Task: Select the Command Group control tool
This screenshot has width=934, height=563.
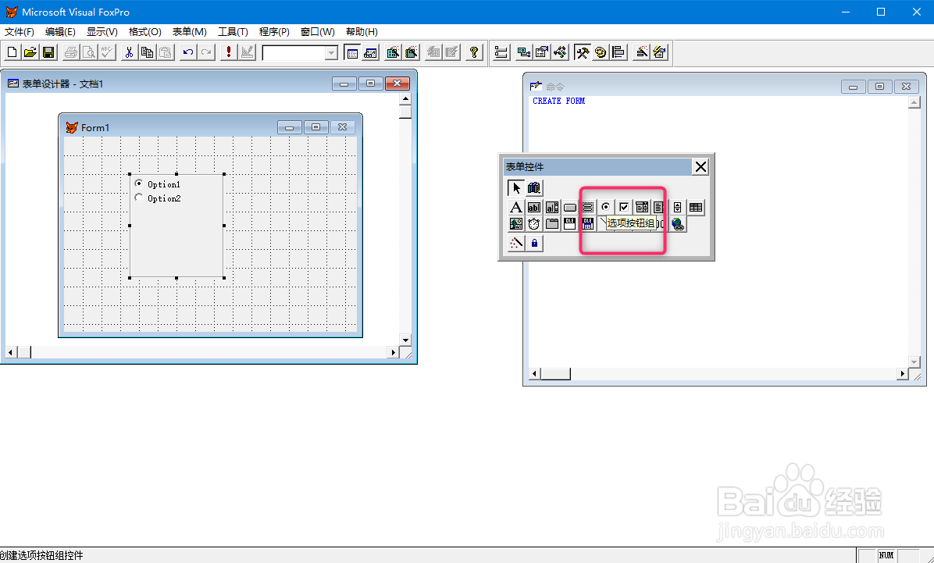Action: point(588,208)
